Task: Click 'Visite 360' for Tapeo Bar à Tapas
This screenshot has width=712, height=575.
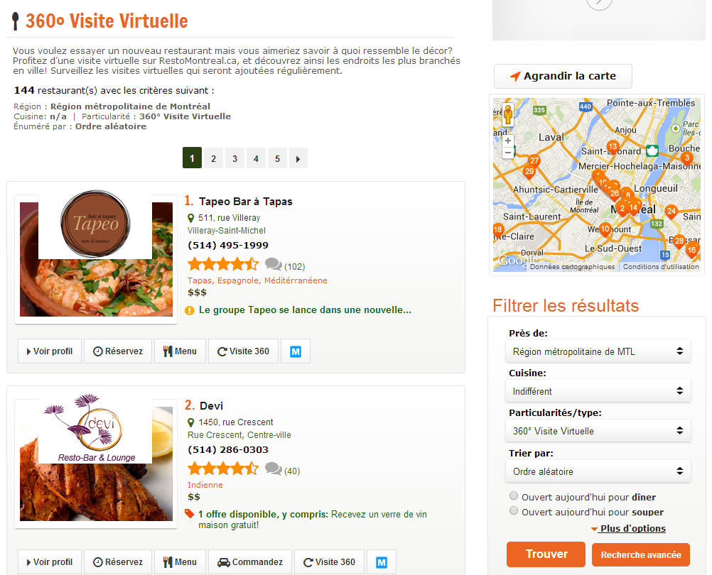Action: coord(244,351)
